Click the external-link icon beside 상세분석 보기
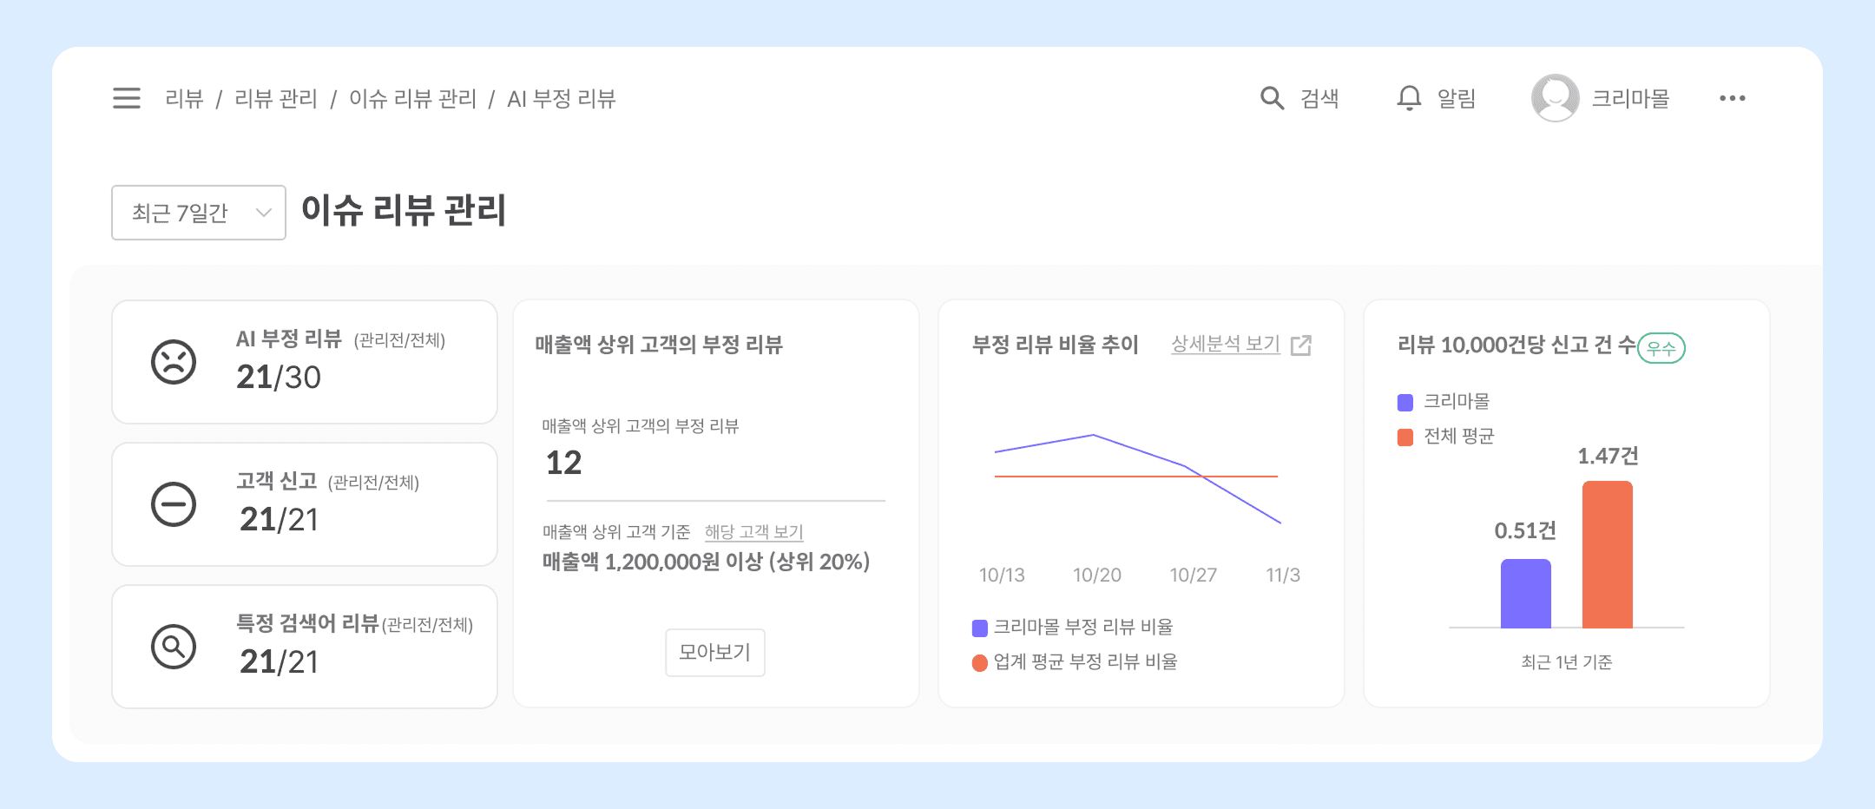The image size is (1875, 809). (x=1301, y=344)
